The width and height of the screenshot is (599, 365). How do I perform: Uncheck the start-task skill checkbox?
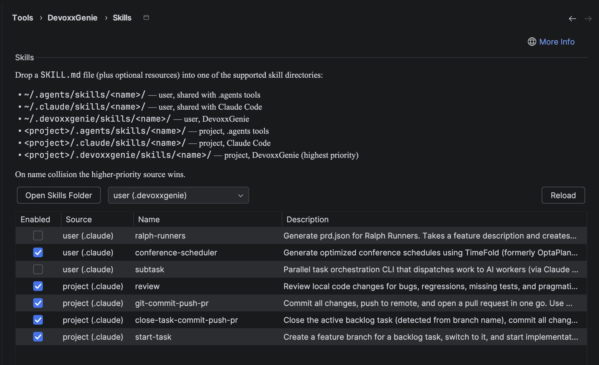[38, 337]
